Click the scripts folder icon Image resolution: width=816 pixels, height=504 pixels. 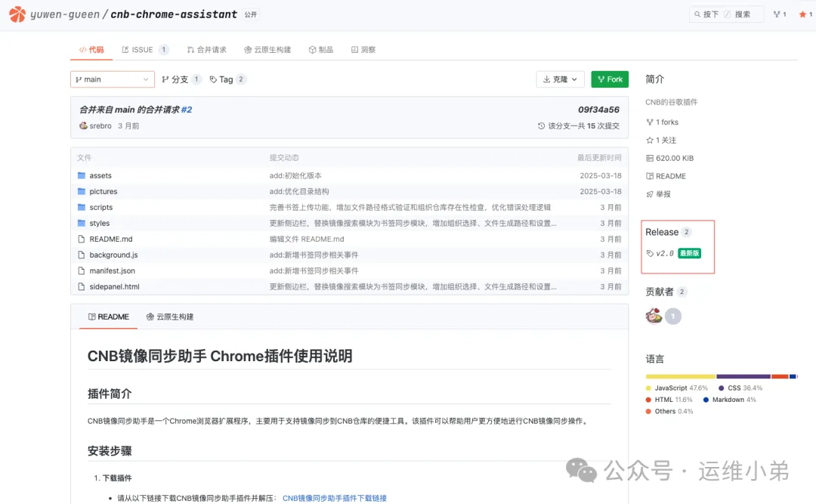pyautogui.click(x=81, y=207)
